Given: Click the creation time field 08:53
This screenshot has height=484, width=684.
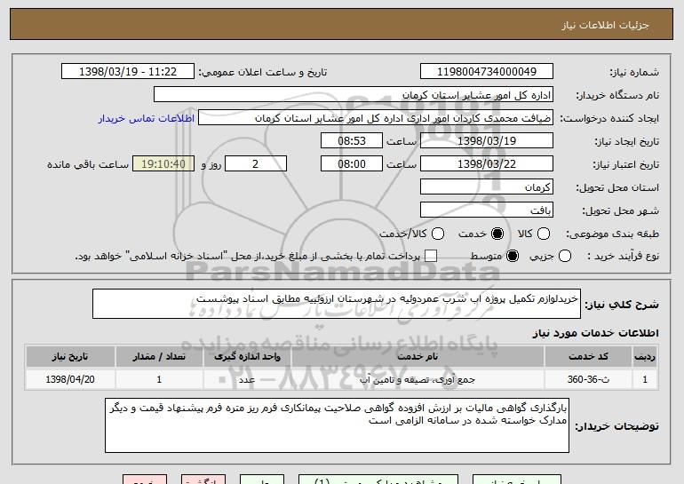Looking at the screenshot, I should 352,141.
